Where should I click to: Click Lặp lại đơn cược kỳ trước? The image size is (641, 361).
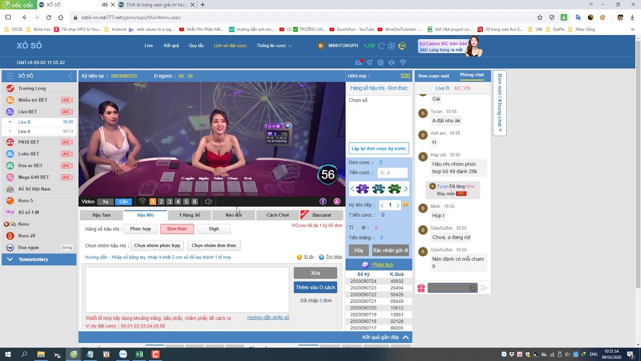379,148
